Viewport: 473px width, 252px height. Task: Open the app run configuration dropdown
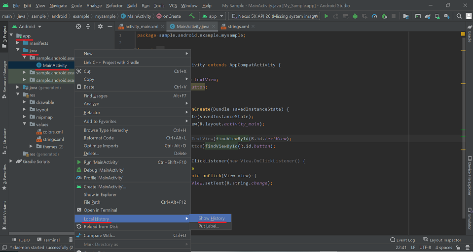click(x=213, y=16)
